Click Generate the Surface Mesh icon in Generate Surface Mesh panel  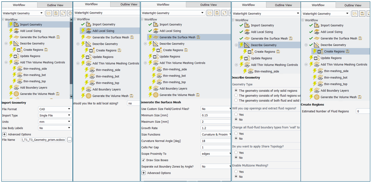pyautogui.click(x=156, y=37)
